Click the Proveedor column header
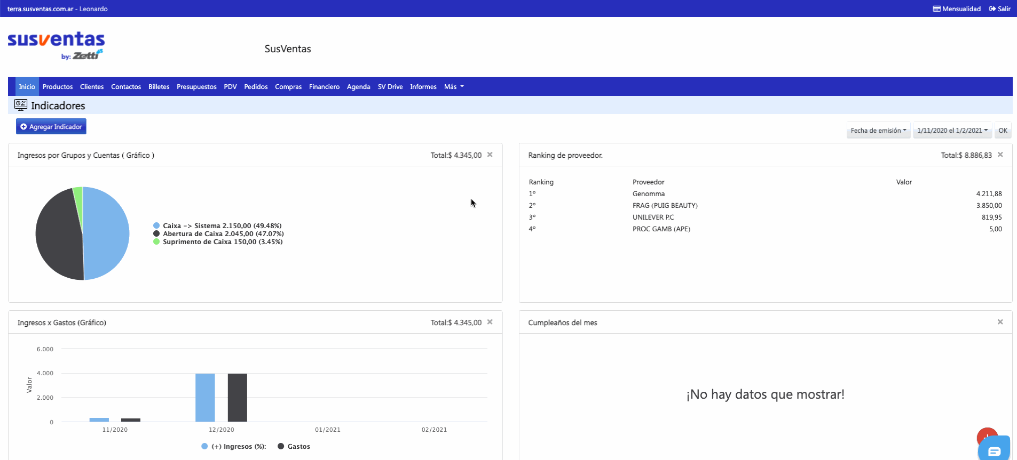Viewport: 1017px width, 460px height. coord(648,182)
